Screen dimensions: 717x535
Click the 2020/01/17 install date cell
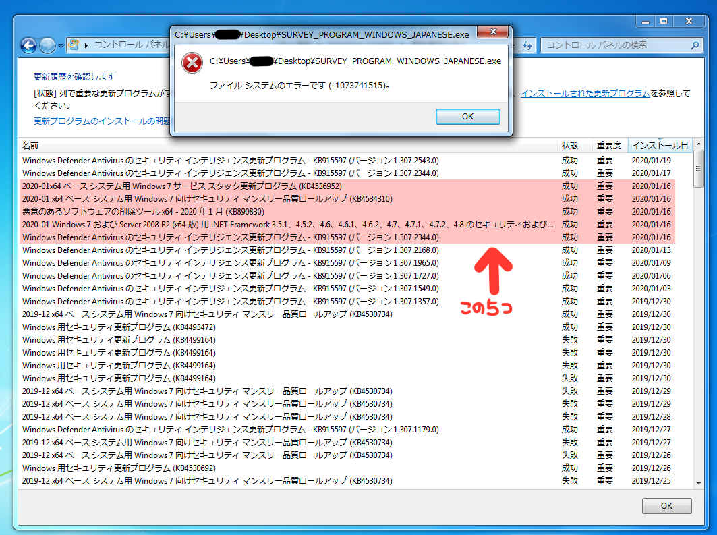pyautogui.click(x=651, y=173)
